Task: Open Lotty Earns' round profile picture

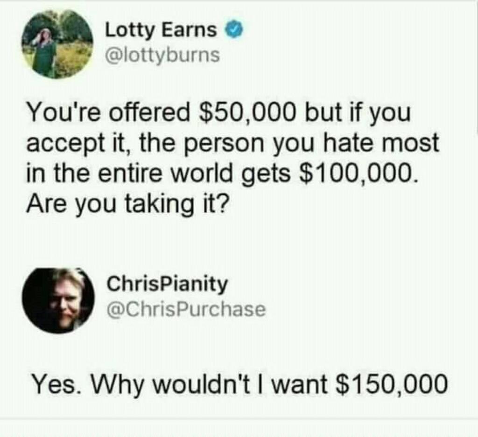Action: point(57,45)
